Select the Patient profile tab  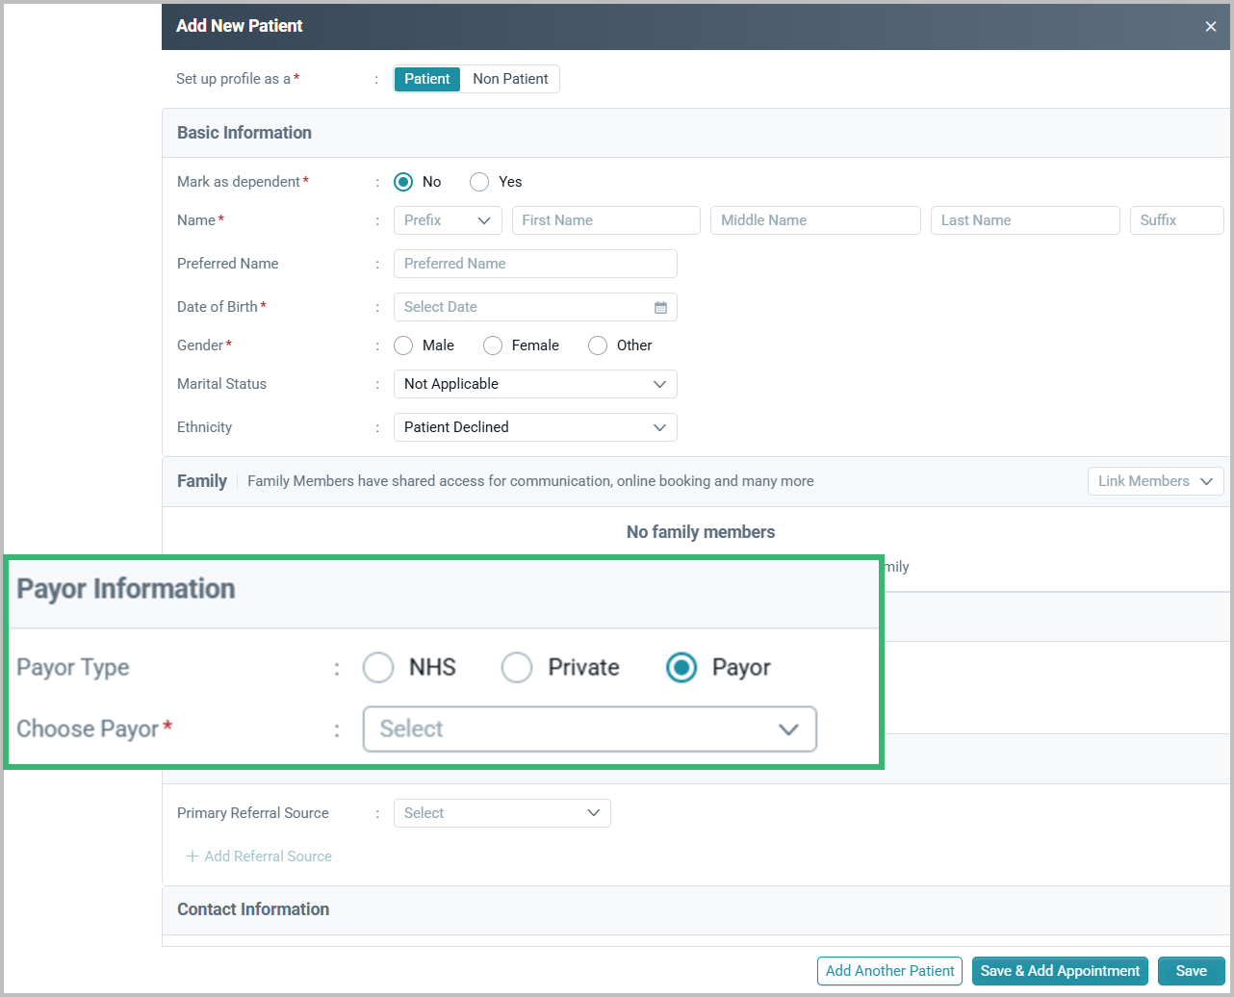426,79
